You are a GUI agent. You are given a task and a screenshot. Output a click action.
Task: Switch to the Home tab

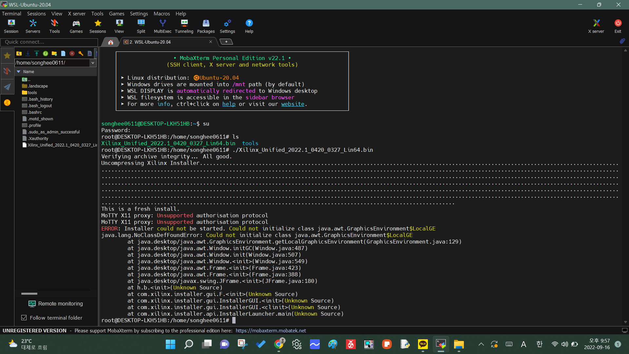coord(111,42)
